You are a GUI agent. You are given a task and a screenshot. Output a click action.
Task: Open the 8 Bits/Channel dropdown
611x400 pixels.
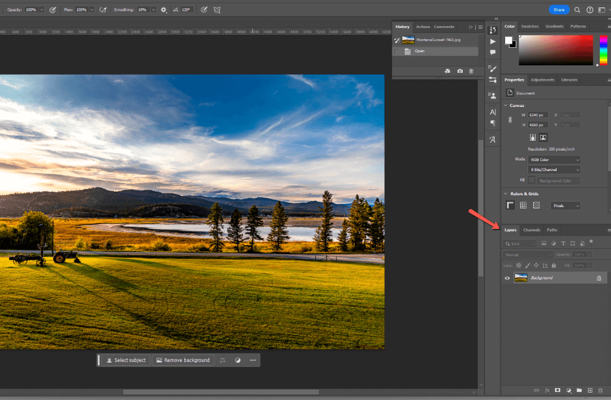click(x=554, y=170)
